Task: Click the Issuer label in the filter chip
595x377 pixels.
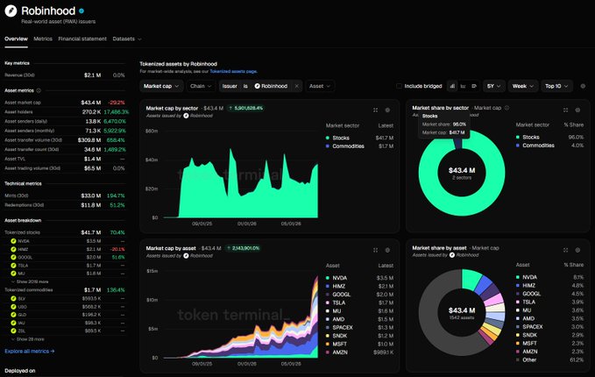Action: pos(230,86)
